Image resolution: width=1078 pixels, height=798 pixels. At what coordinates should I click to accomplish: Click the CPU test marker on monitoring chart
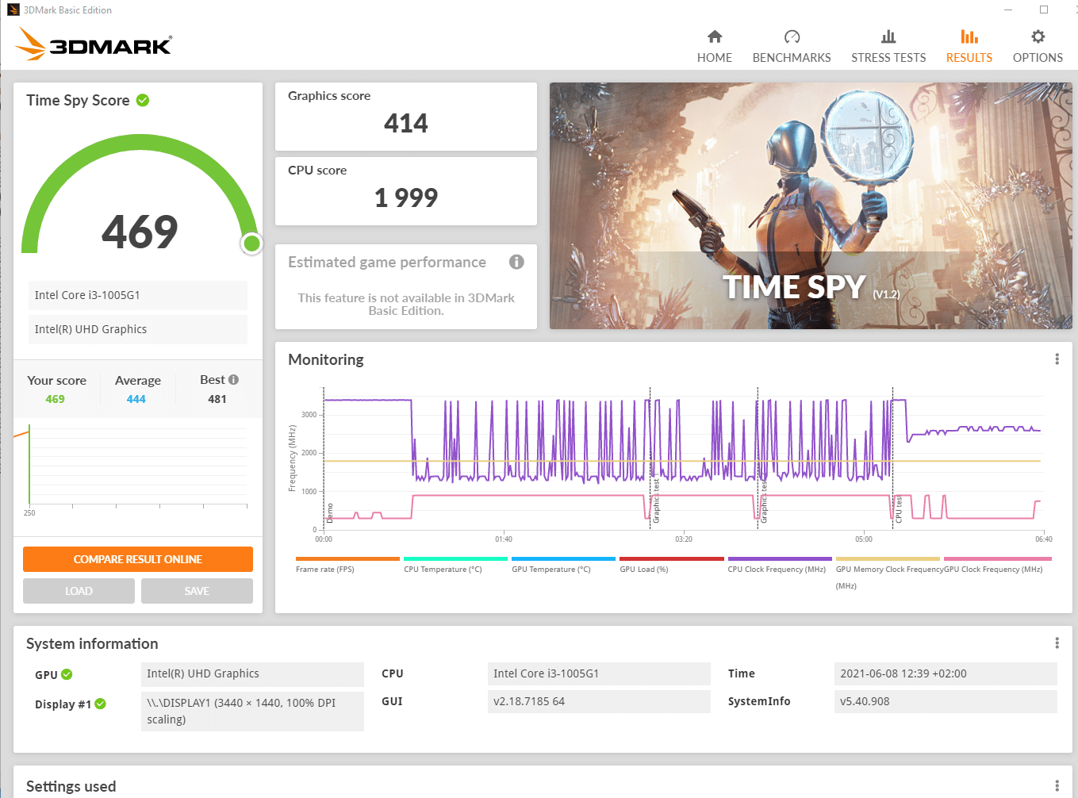tap(898, 508)
